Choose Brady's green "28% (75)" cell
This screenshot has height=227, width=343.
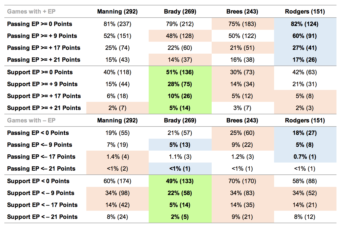[180, 84]
